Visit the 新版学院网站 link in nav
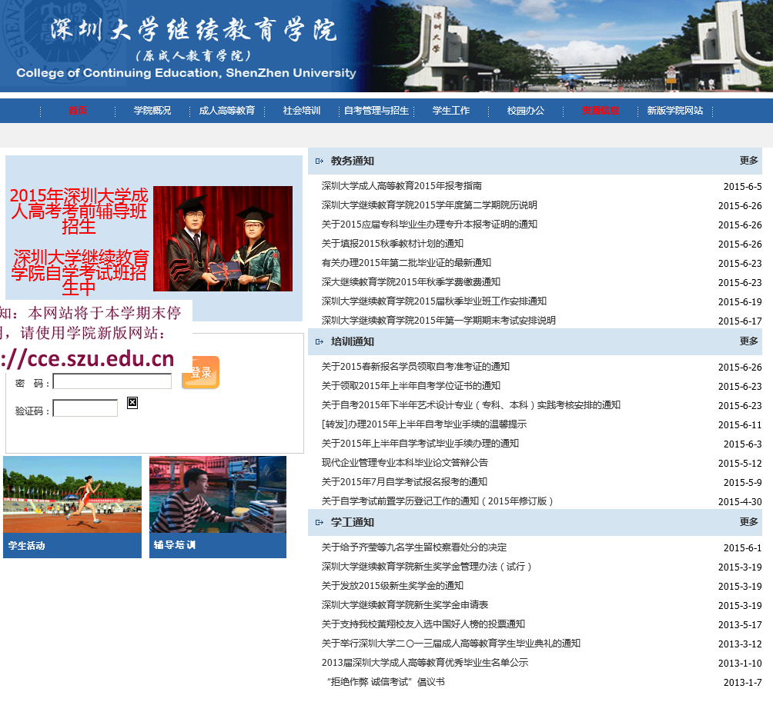This screenshot has width=773, height=702. [675, 111]
